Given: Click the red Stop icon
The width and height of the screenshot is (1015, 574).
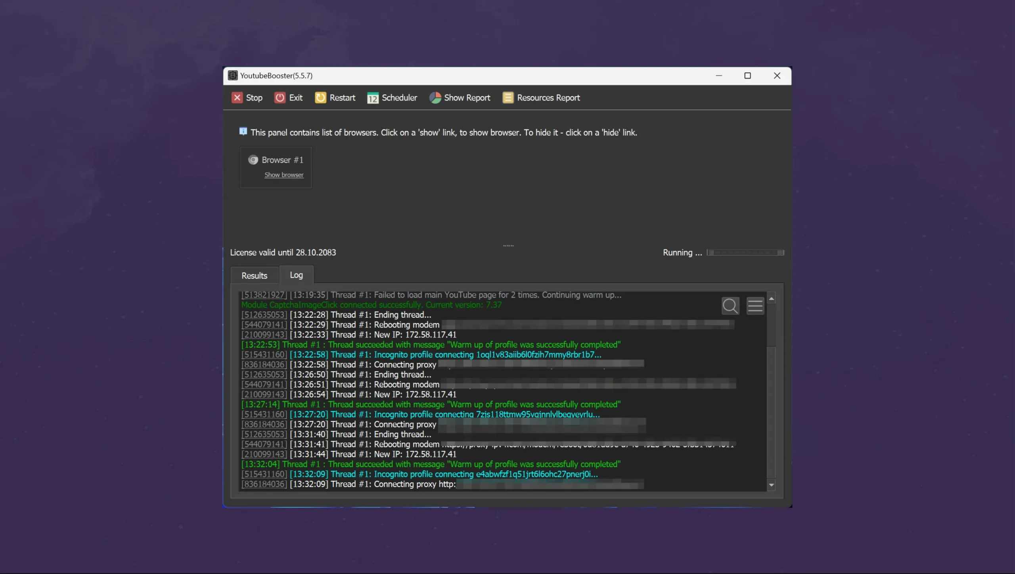Looking at the screenshot, I should 237,98.
